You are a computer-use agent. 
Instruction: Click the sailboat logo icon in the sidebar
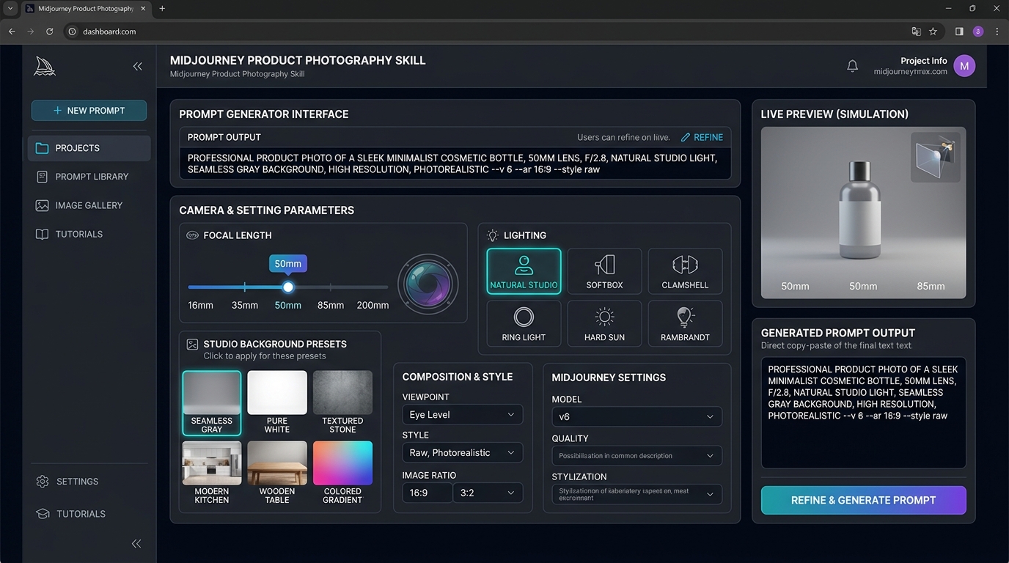[x=45, y=66]
